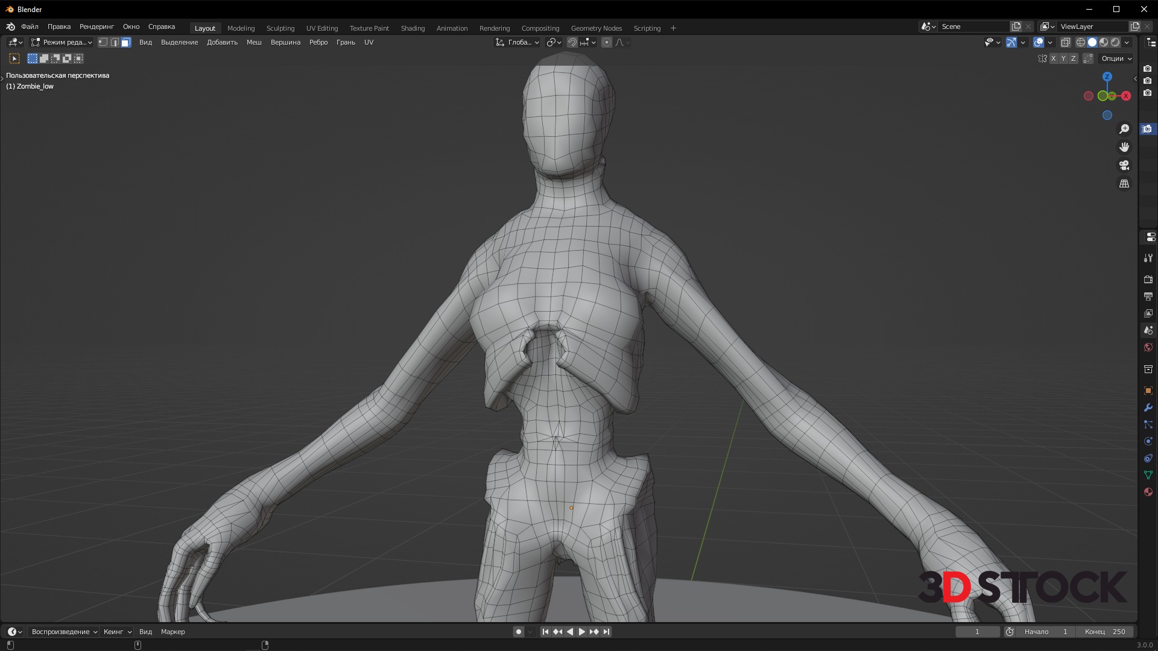Toggle viewport overlays display
The height and width of the screenshot is (651, 1158).
(x=1039, y=42)
